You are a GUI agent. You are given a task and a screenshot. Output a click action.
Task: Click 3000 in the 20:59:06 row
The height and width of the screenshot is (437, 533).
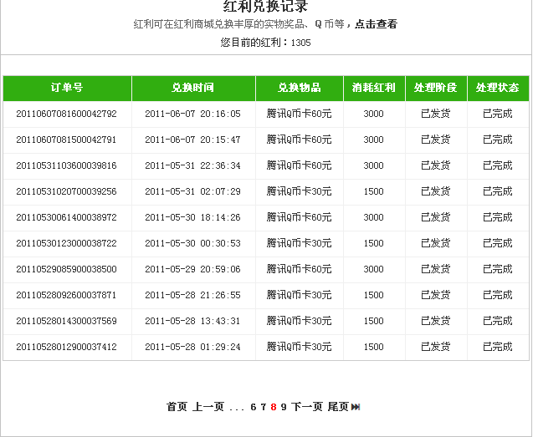[x=373, y=269]
